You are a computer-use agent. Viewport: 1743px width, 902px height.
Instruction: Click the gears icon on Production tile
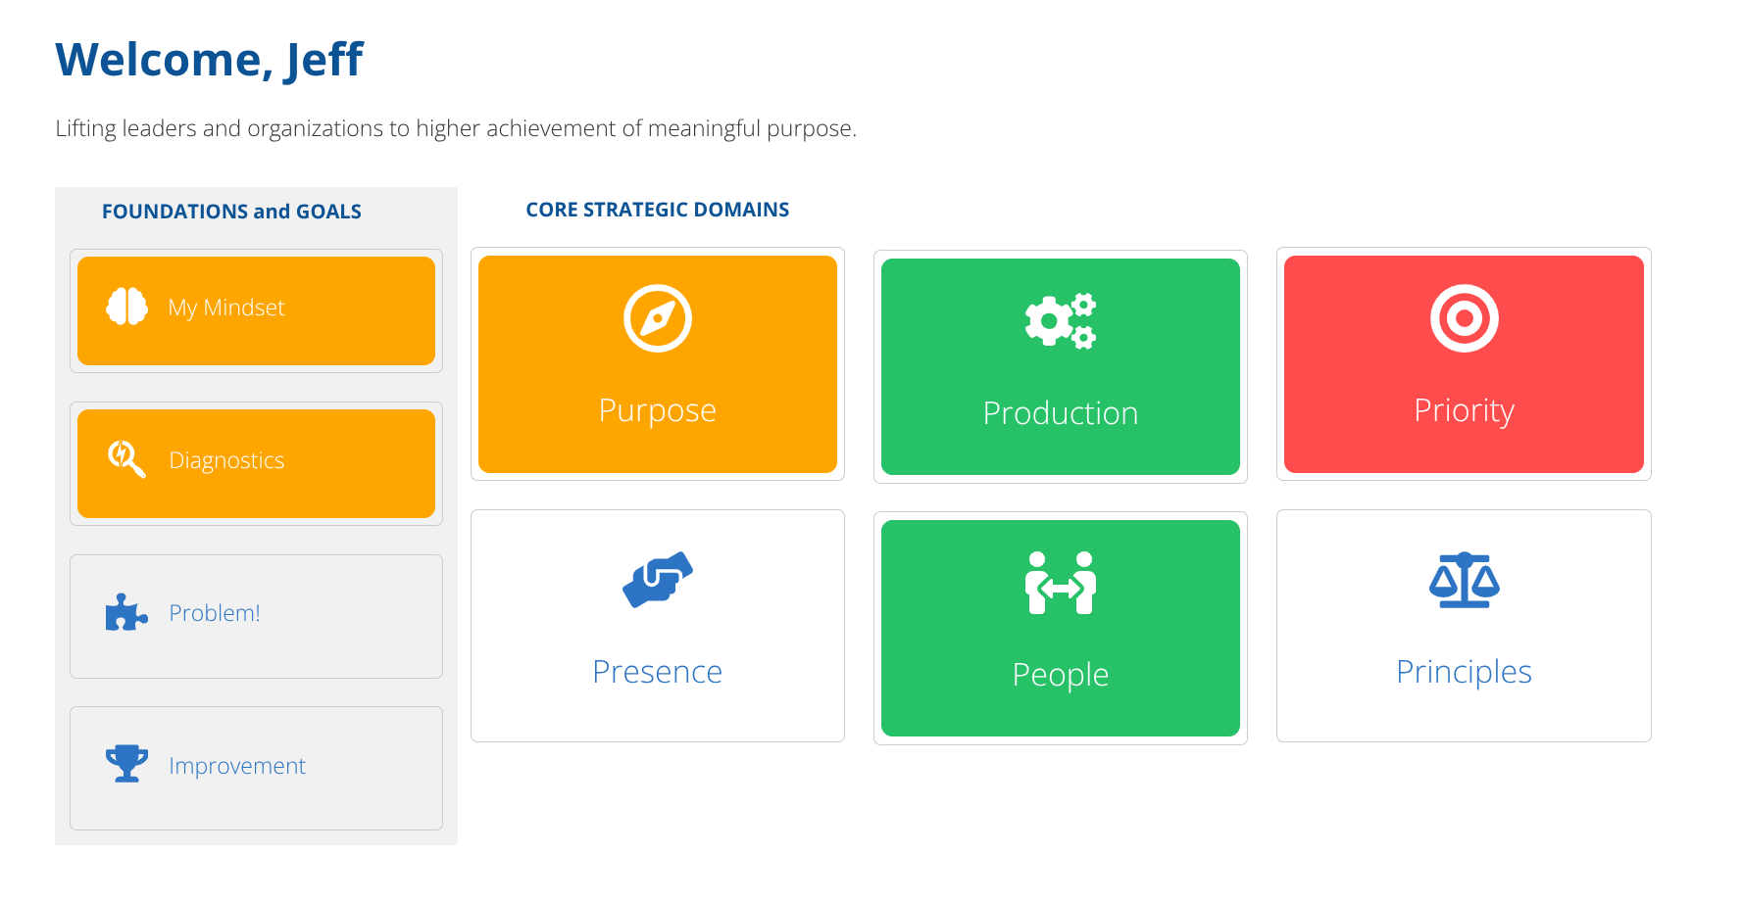pos(1061,321)
